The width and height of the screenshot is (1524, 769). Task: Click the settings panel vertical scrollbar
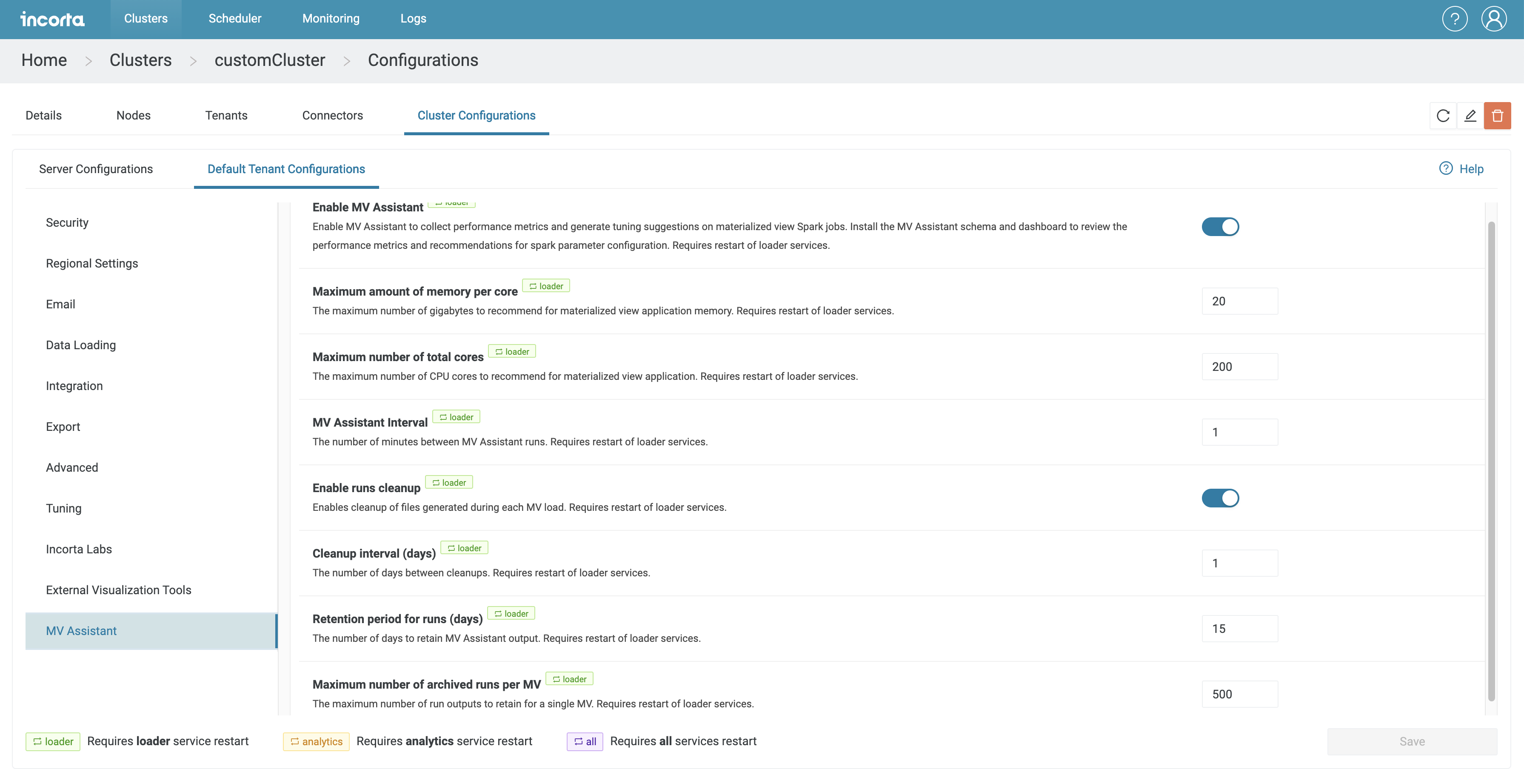pyautogui.click(x=1491, y=461)
